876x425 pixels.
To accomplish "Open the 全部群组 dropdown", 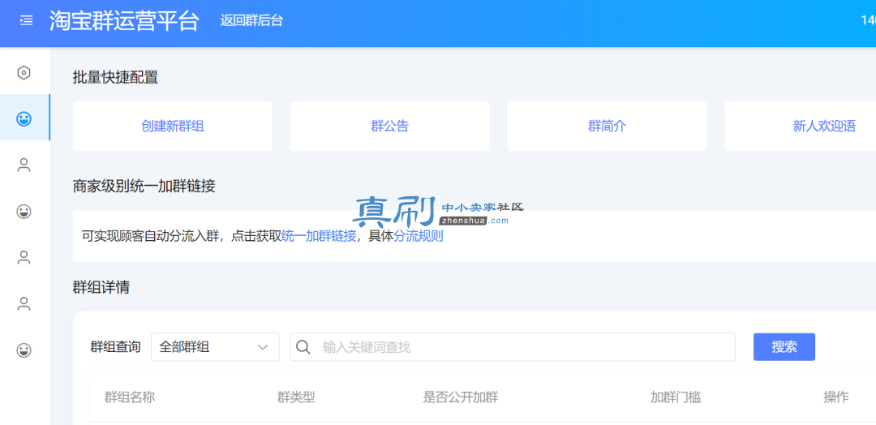I will [x=215, y=347].
